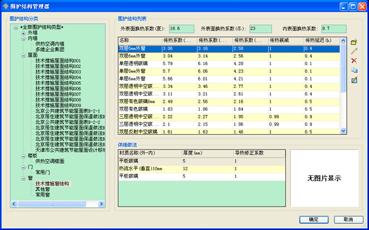Select the 单层6mm外窗 row

(229, 79)
